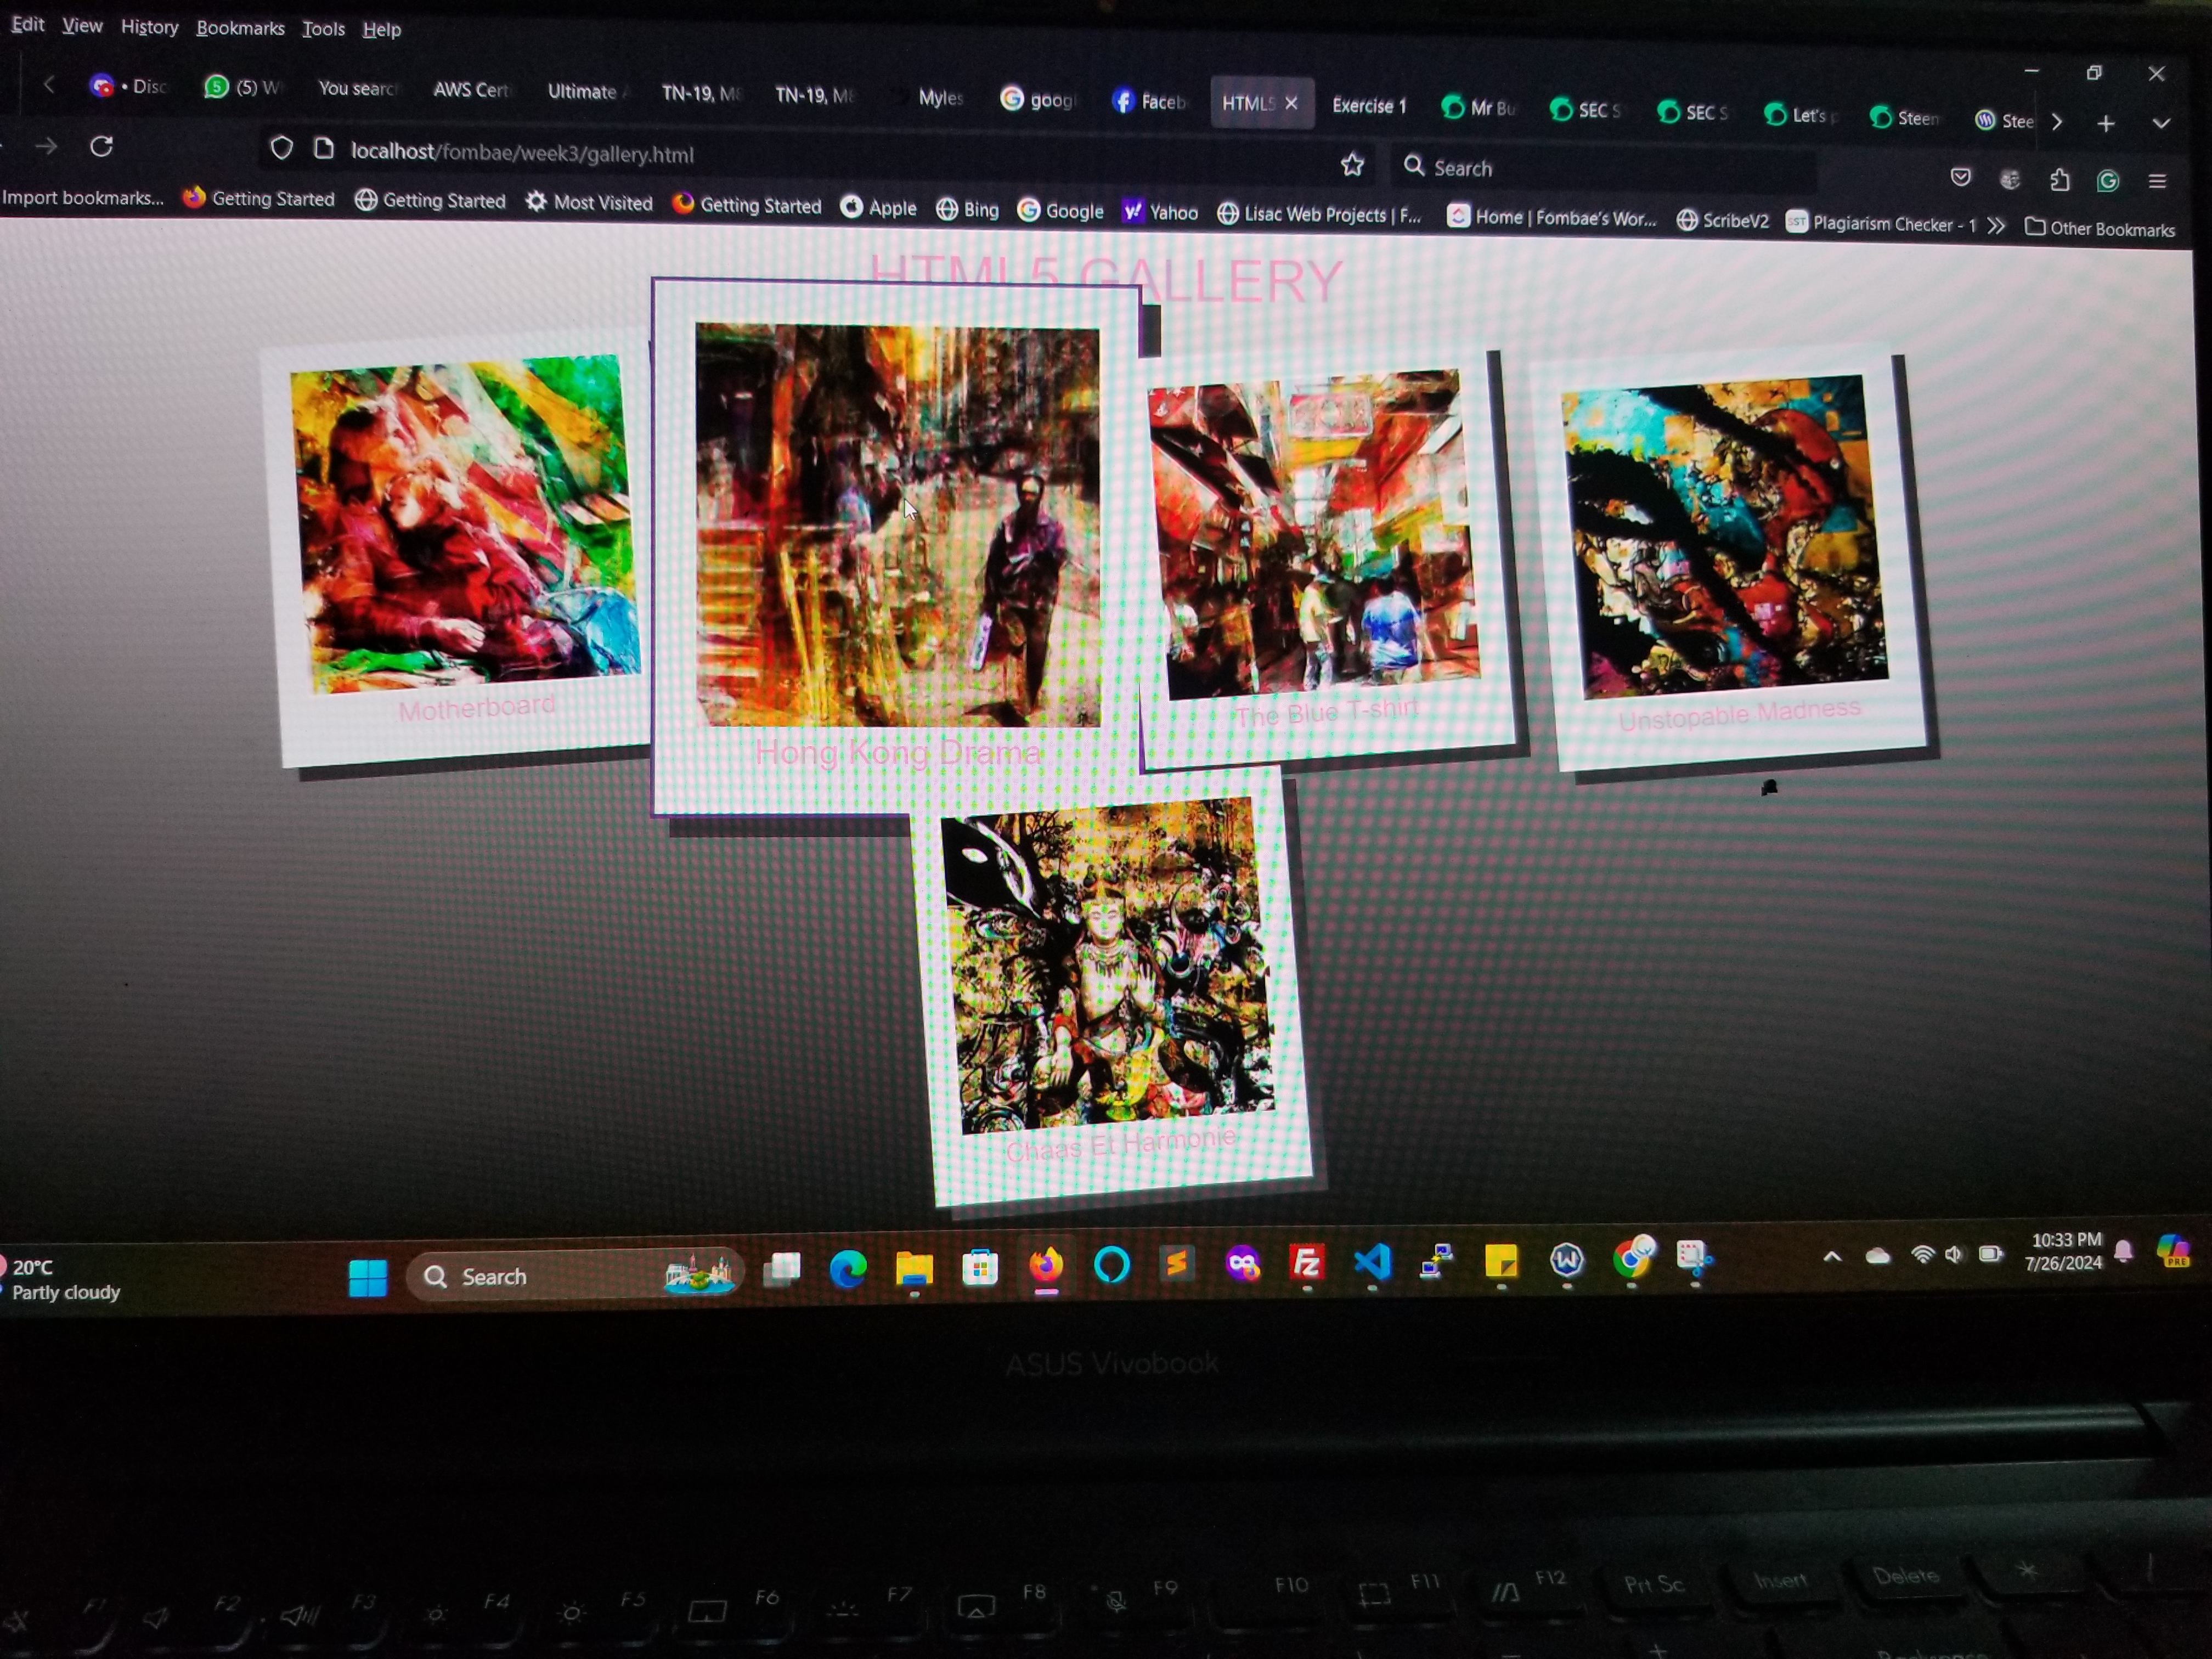
Task: Open the Other Bookmarks folder
Action: 2100,229
